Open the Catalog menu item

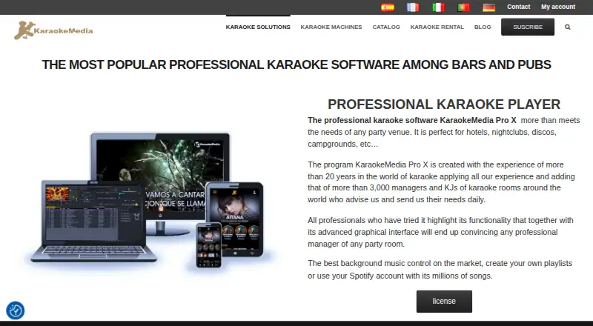[x=386, y=27]
